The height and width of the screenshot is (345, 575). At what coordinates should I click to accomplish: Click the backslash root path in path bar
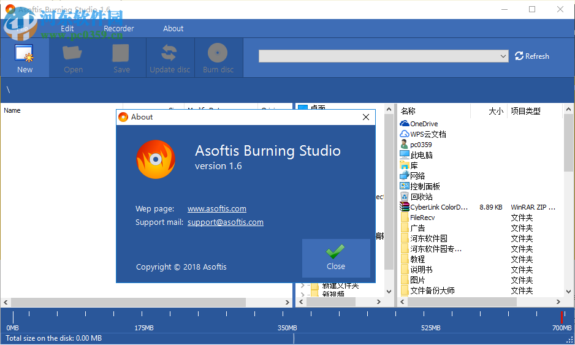click(x=8, y=90)
